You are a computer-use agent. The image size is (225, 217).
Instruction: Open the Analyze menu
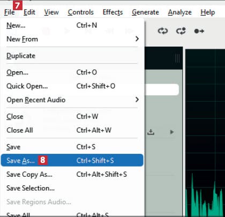click(x=179, y=12)
